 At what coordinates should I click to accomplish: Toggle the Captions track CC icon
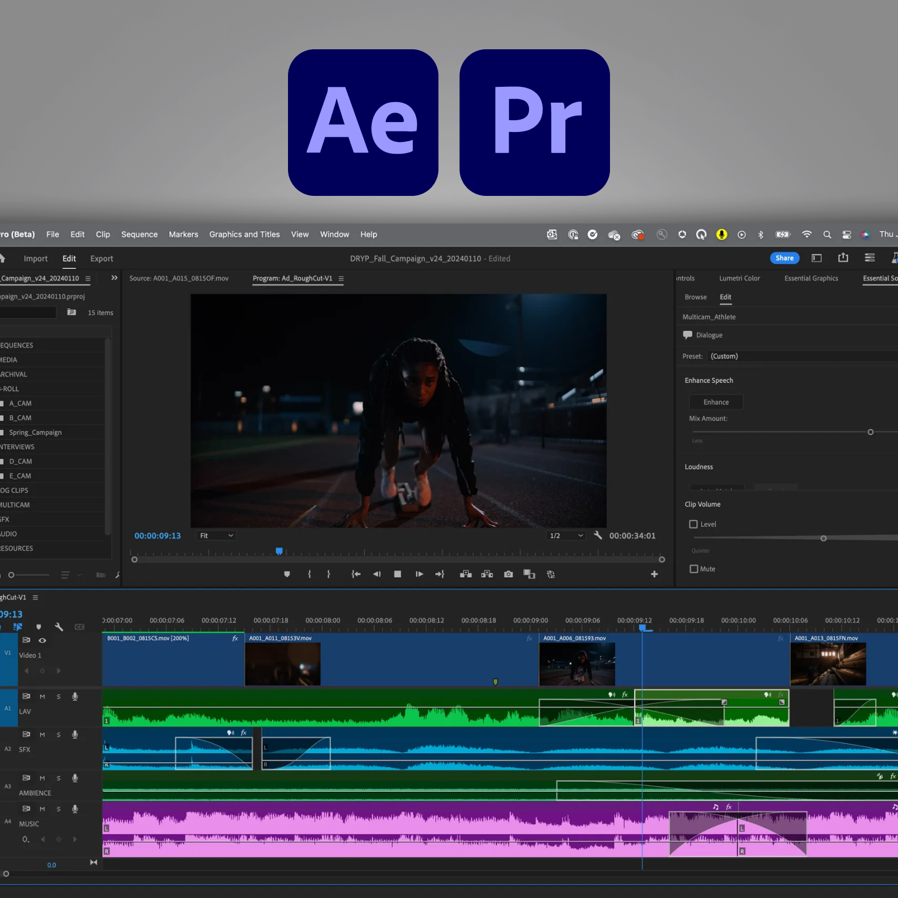click(x=79, y=627)
